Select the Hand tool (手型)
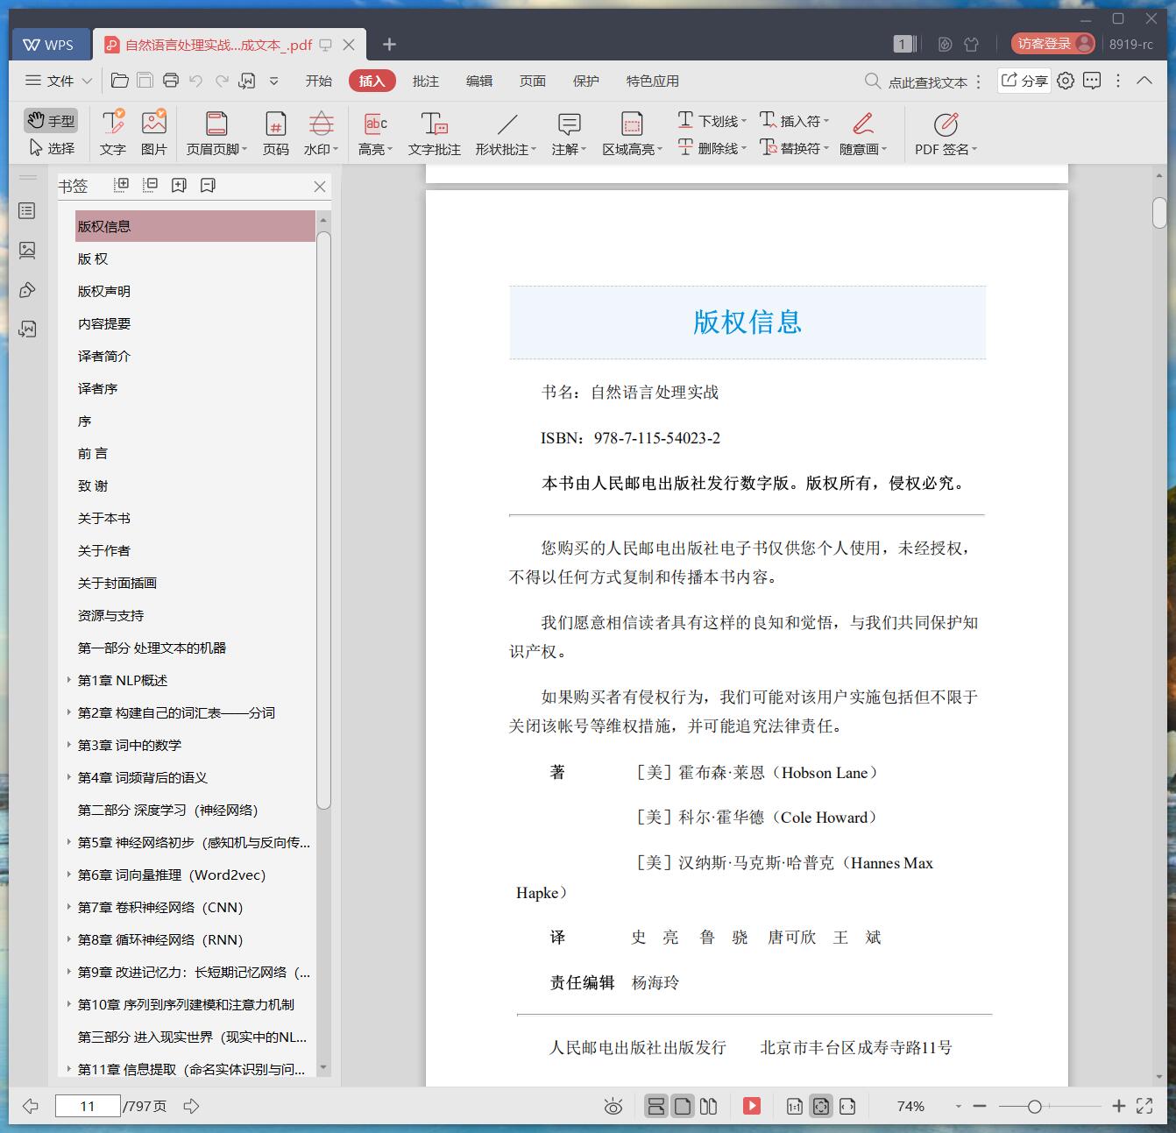 [x=51, y=120]
